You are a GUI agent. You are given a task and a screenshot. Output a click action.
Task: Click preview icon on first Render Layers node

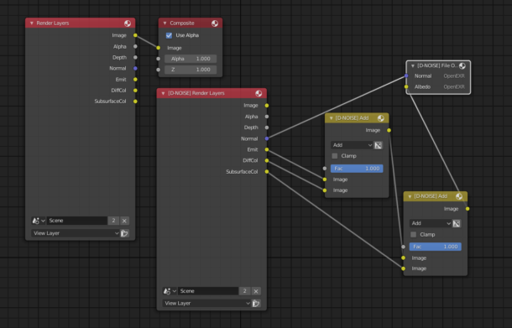(128, 23)
